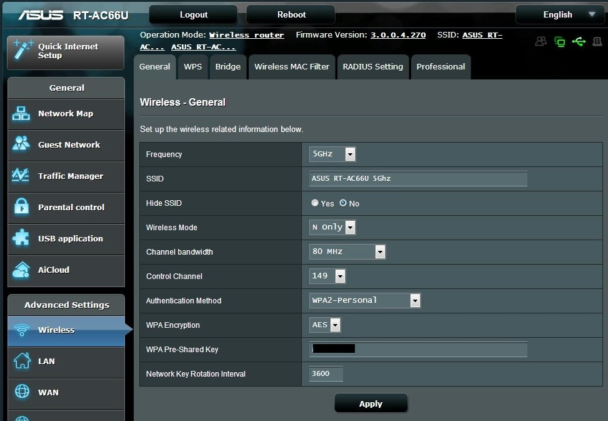Open the Authentication Method dropdown showing WPA2-Personal
Viewport: 608px width, 421px height.
tap(365, 300)
